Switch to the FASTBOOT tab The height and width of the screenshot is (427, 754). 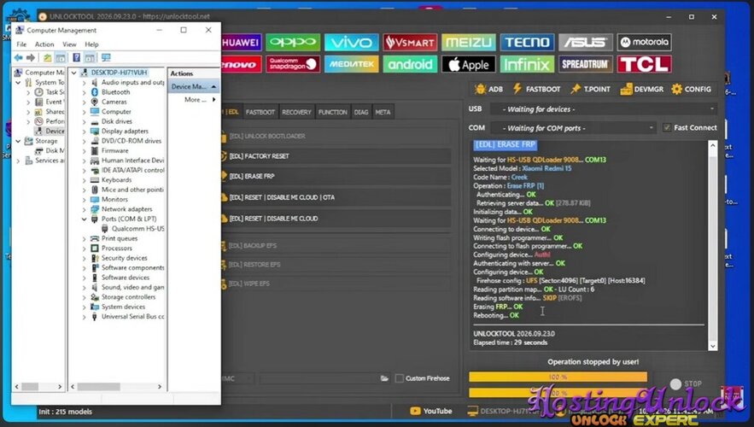[260, 112]
